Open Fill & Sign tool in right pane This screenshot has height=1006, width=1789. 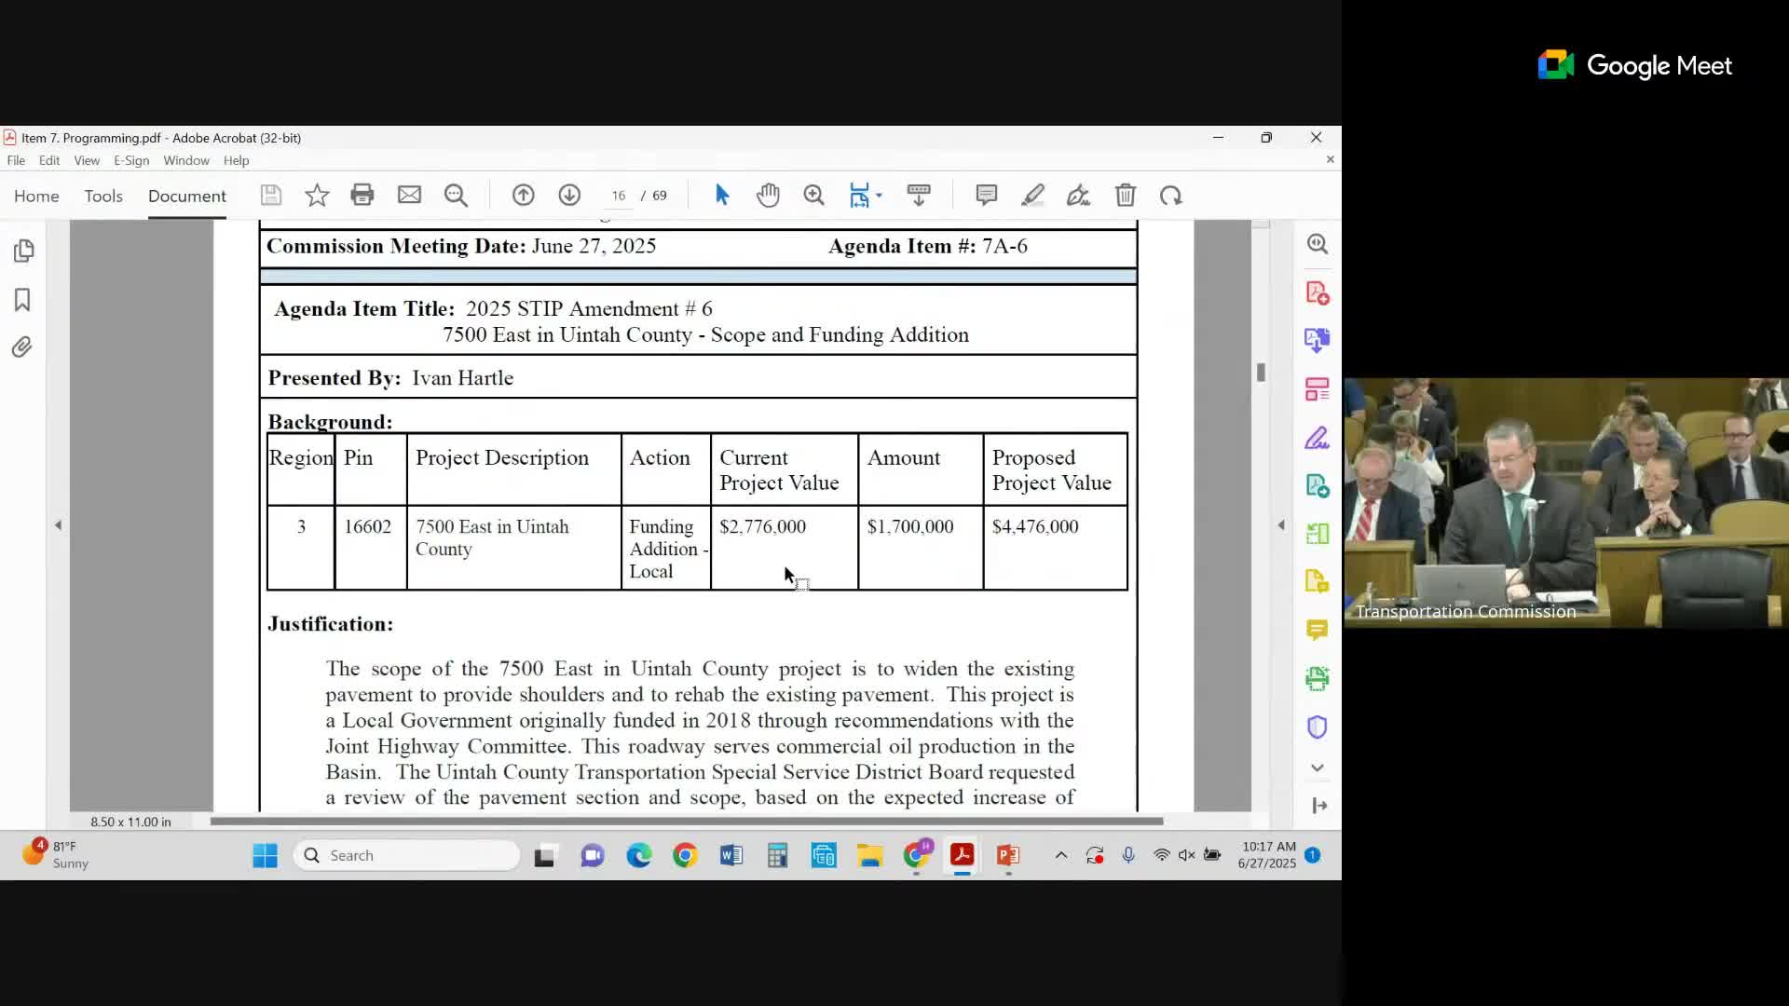pos(1318,438)
